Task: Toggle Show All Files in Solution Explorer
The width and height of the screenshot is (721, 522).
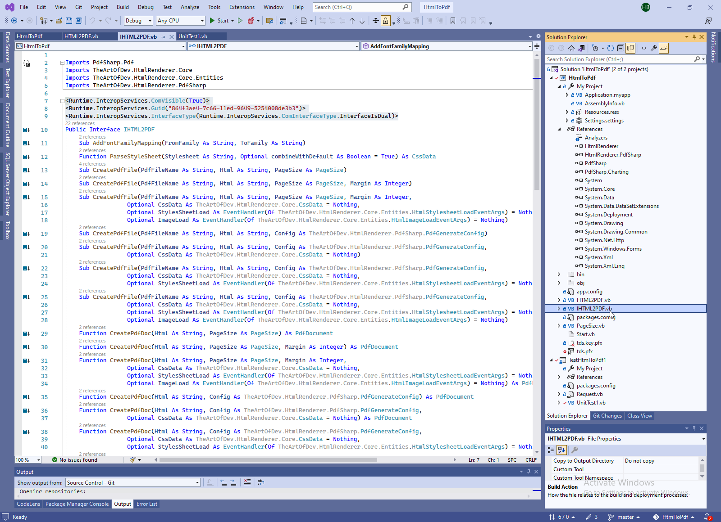Action: pos(630,48)
